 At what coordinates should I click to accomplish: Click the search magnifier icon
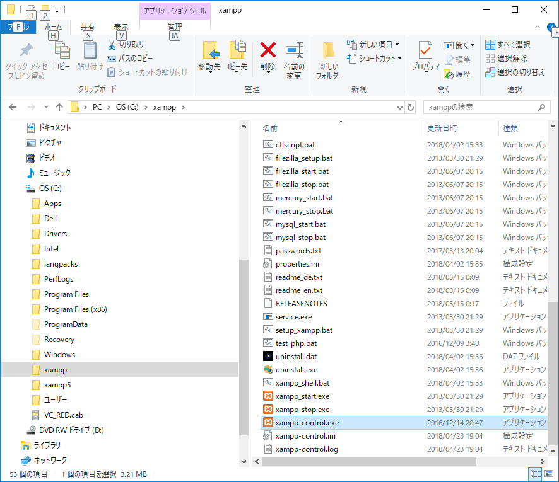click(x=541, y=107)
